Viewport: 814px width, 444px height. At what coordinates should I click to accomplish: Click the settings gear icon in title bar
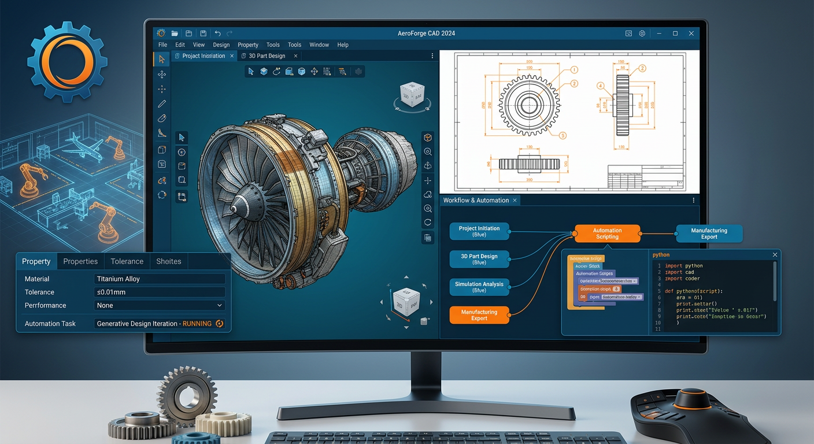(x=642, y=34)
